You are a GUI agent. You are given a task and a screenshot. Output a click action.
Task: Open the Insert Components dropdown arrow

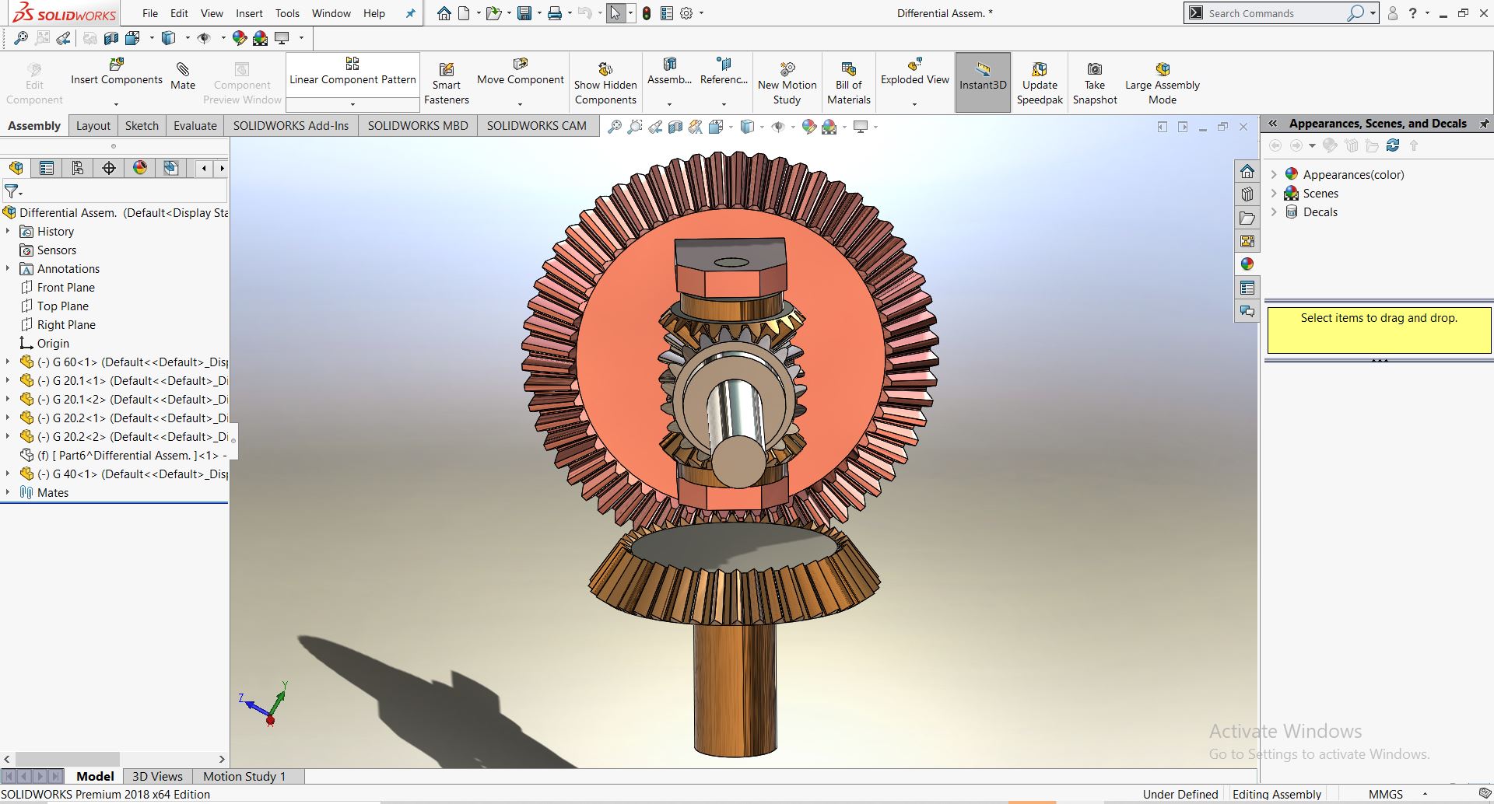coord(116,104)
